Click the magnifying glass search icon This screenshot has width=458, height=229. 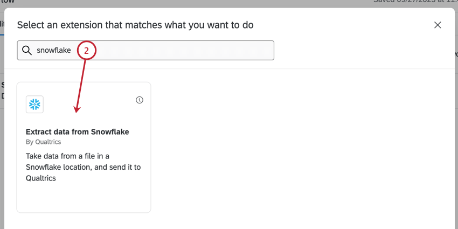[26, 51]
